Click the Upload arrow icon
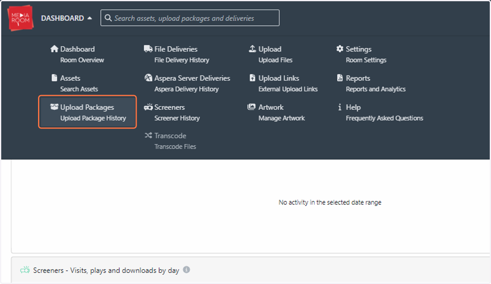Viewport: 491px width, 284px height. (252, 49)
